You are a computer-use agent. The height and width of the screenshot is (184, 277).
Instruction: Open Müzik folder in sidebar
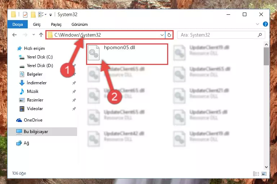pos(33,91)
